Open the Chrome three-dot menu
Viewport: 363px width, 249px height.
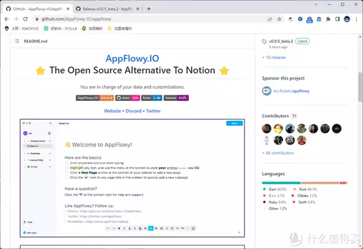tap(356, 19)
